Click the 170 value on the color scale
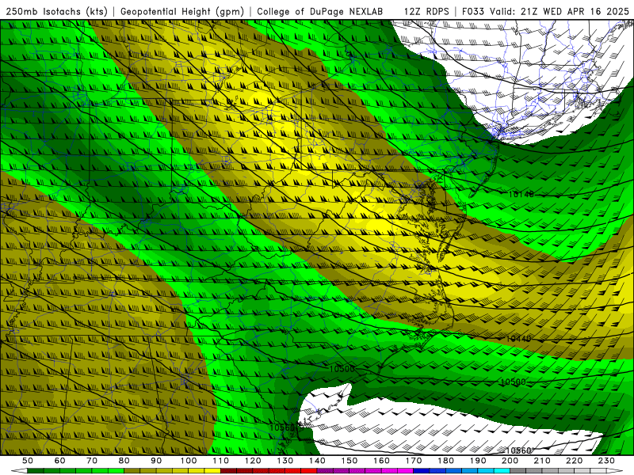The width and height of the screenshot is (634, 475). pyautogui.click(x=414, y=461)
